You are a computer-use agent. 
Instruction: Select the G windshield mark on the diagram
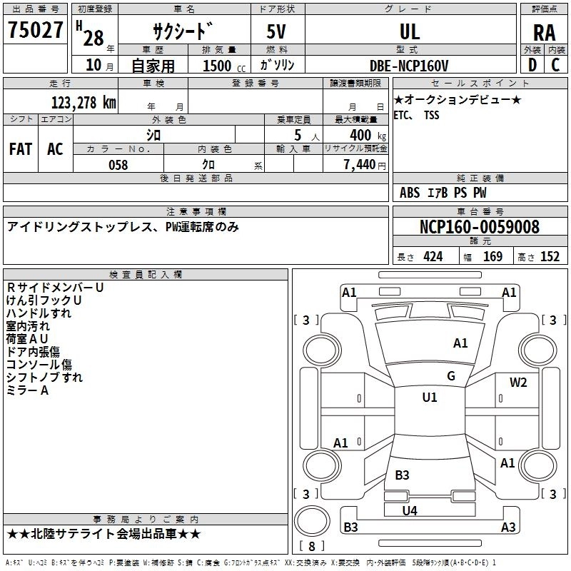point(451,376)
